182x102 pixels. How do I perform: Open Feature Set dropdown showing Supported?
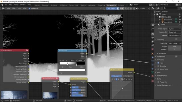coord(175,32)
